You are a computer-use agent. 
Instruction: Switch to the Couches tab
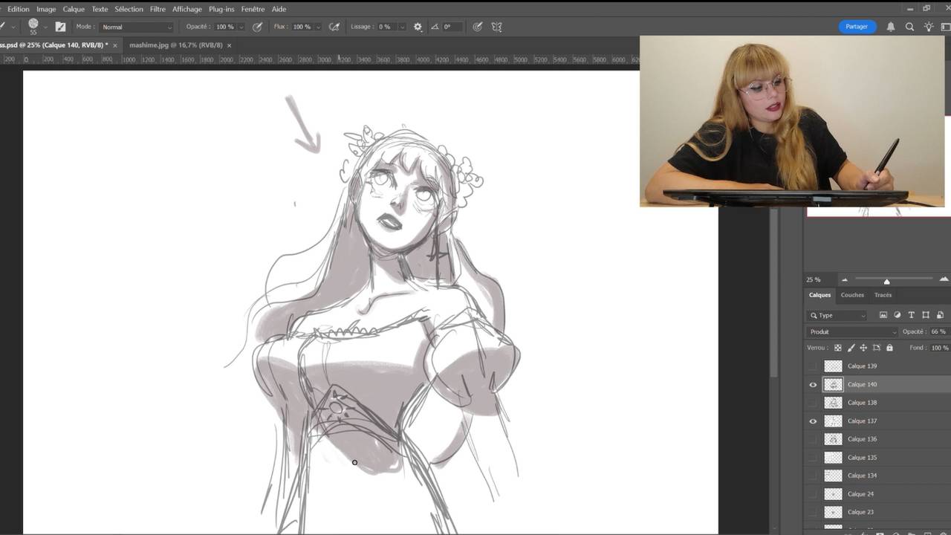click(x=852, y=295)
